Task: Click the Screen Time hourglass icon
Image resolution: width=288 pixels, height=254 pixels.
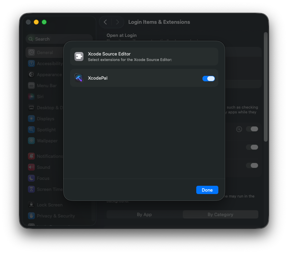Action: (x=31, y=189)
